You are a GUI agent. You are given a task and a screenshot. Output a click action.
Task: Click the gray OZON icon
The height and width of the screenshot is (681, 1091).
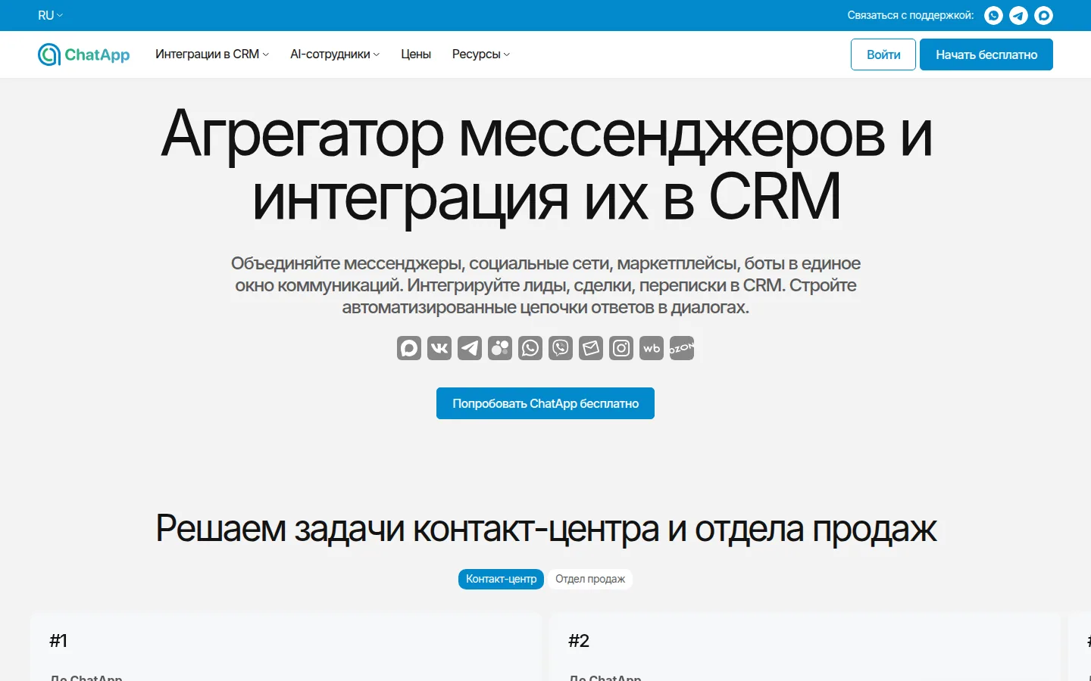tap(682, 348)
